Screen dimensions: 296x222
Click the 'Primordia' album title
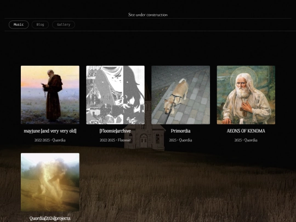(x=181, y=131)
